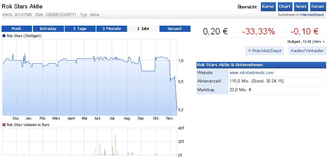Open the Übersicht tab

(247, 7)
